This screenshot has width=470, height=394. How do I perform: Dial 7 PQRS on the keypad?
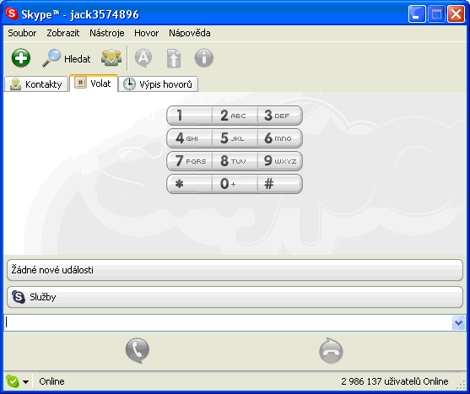(x=189, y=161)
